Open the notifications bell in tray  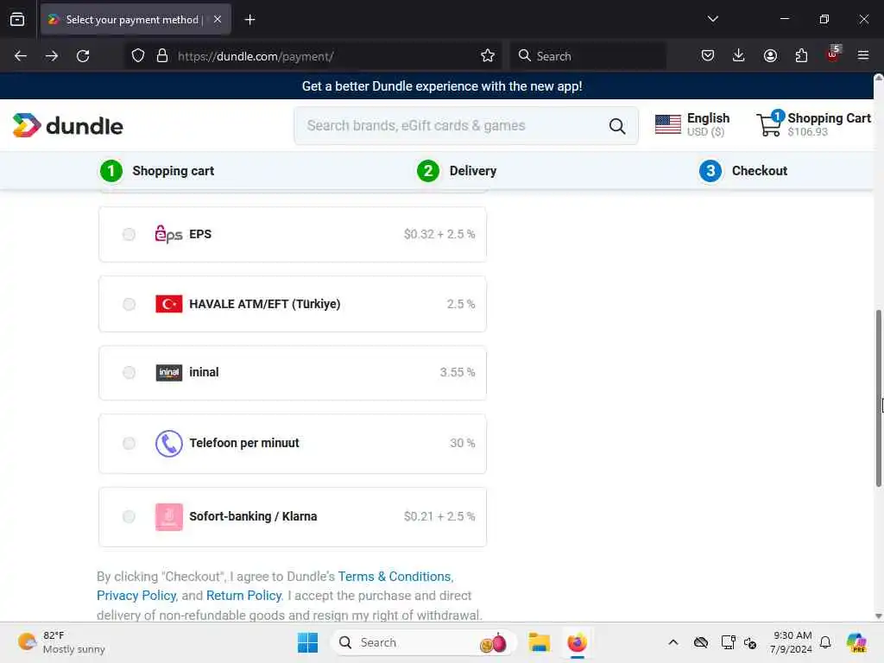(825, 642)
